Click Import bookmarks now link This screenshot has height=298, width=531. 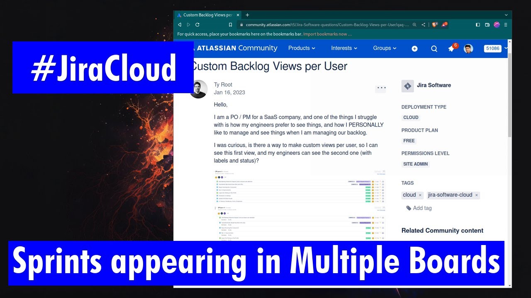tap(327, 34)
